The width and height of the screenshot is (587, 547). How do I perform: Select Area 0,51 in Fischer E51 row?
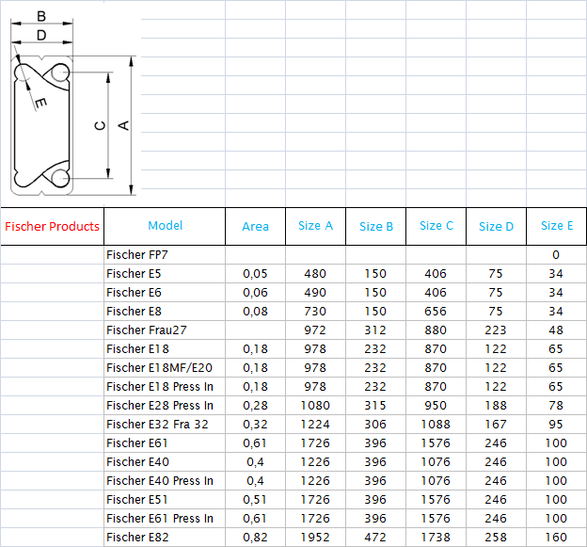pyautogui.click(x=255, y=499)
